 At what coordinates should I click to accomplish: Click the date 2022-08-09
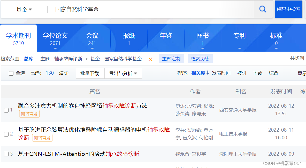(281, 154)
